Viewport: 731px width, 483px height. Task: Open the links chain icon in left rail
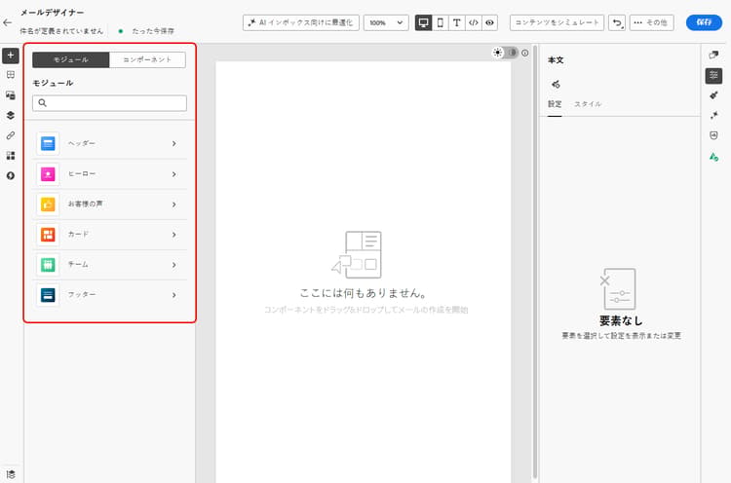click(11, 135)
